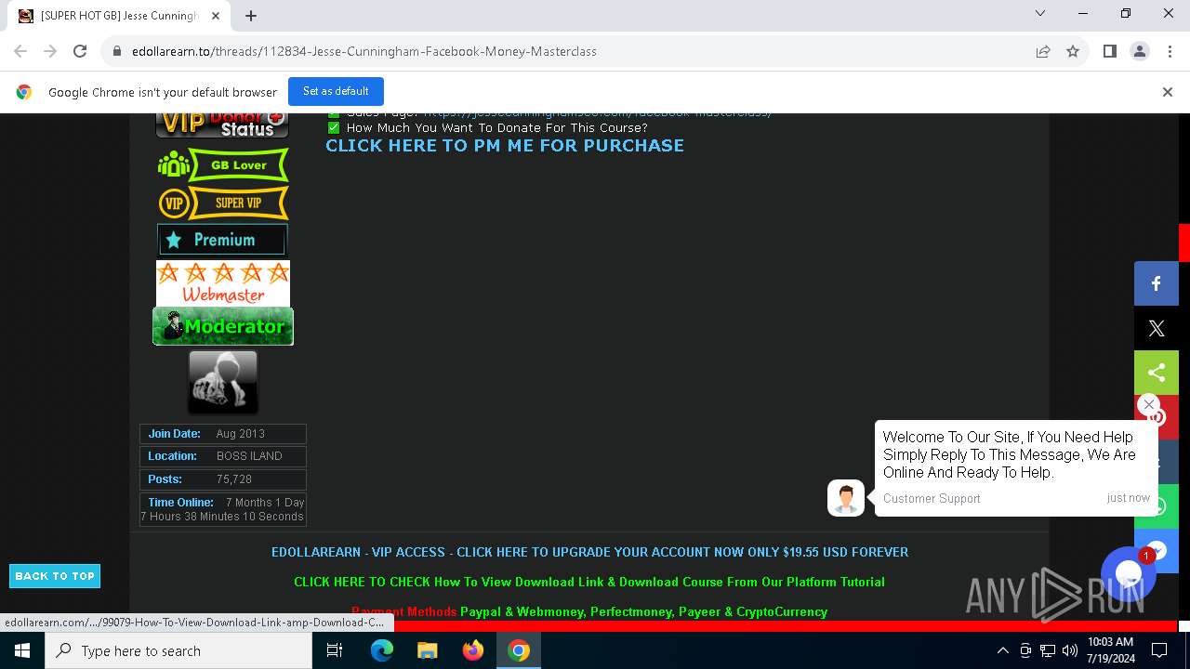Share the page on X
This screenshot has width=1190, height=669.
tap(1157, 328)
